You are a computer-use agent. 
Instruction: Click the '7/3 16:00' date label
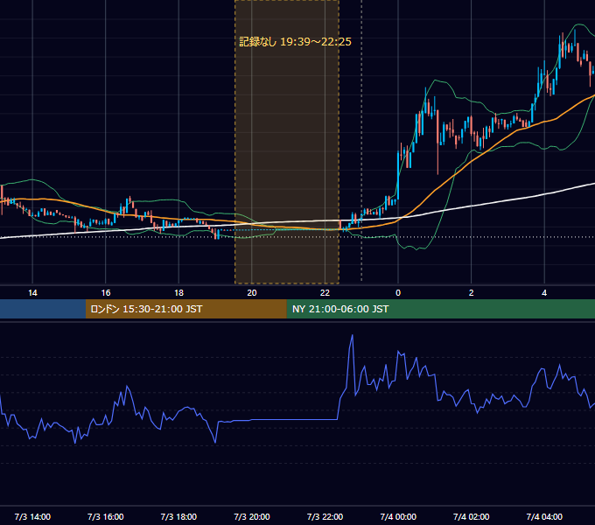[x=106, y=516]
